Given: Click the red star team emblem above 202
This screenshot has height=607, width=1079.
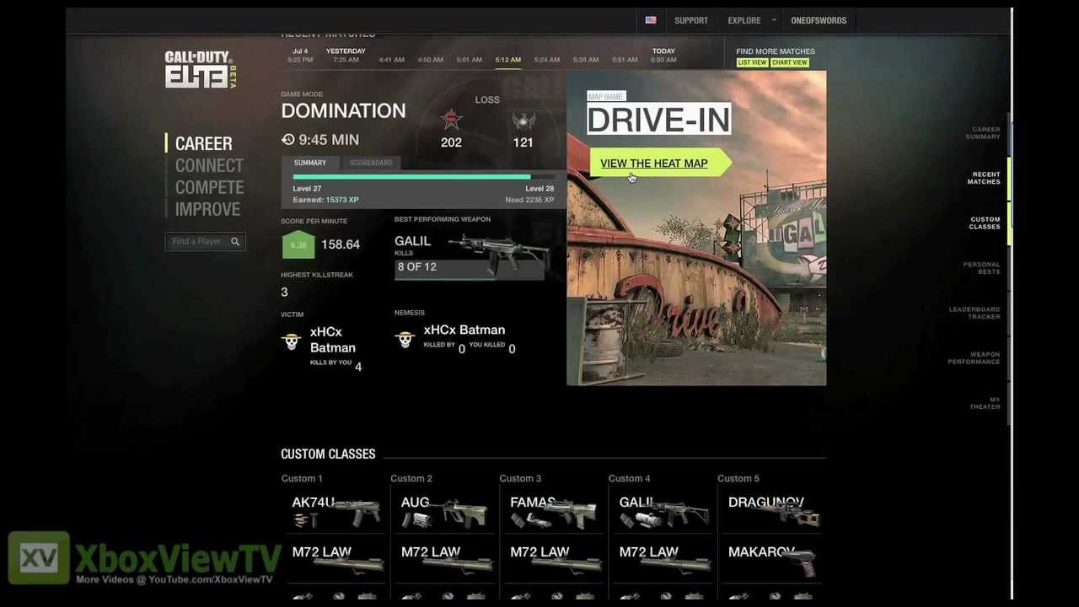Looking at the screenshot, I should click(451, 120).
